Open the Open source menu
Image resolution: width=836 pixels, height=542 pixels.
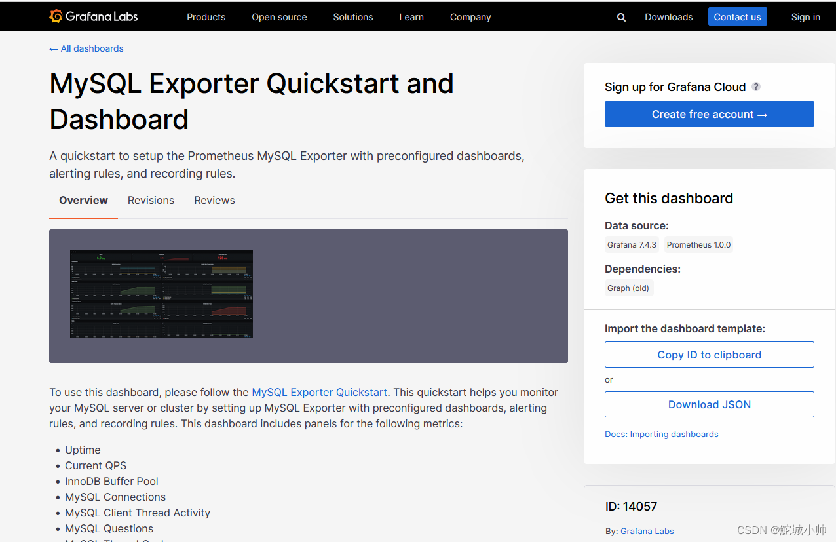(x=279, y=17)
